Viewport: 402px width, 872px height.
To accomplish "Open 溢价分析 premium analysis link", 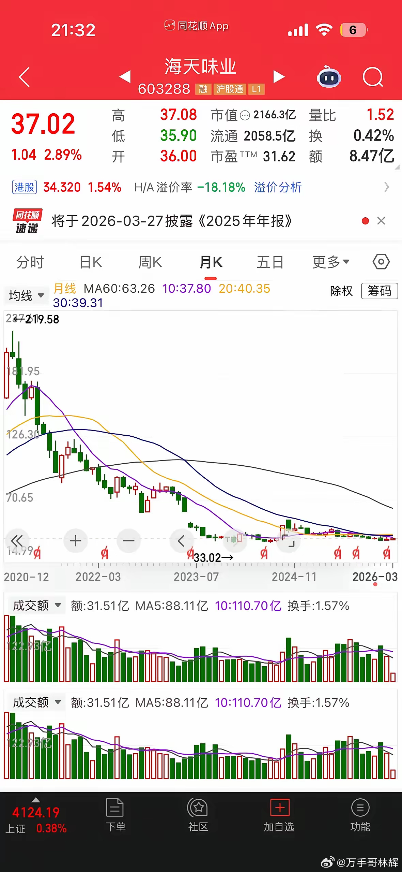I will click(x=278, y=187).
